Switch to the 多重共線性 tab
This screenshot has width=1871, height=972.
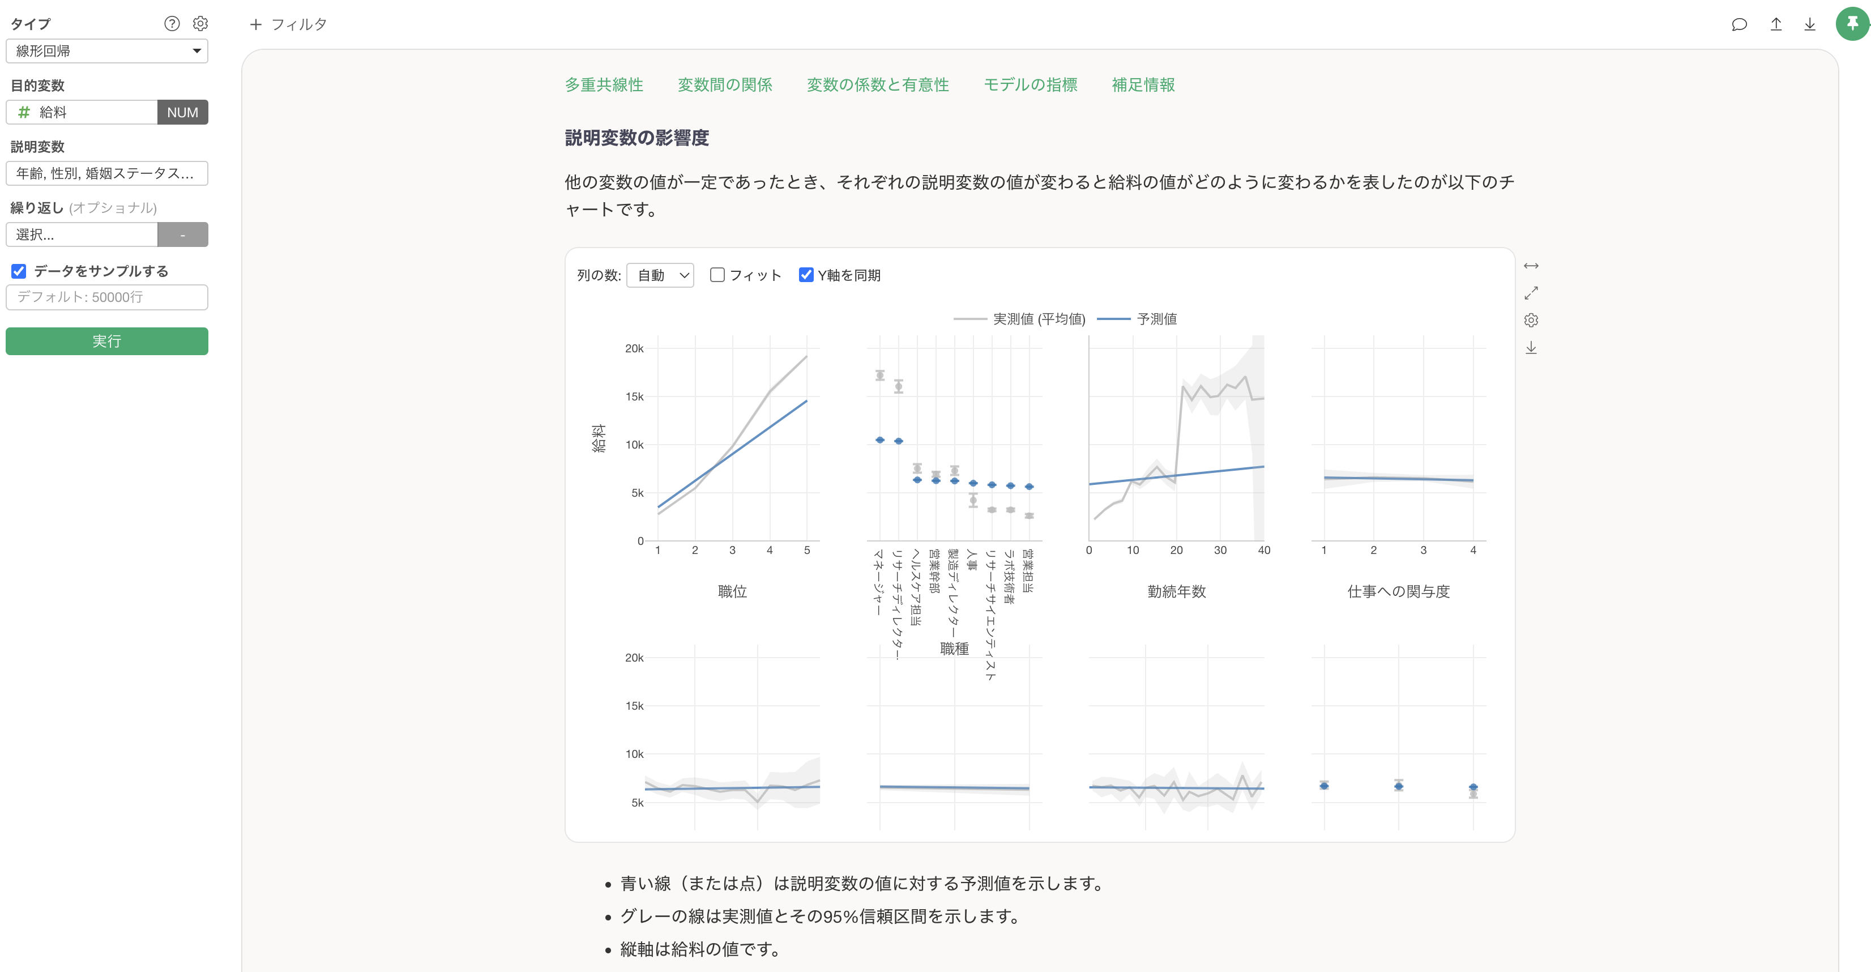coord(604,85)
